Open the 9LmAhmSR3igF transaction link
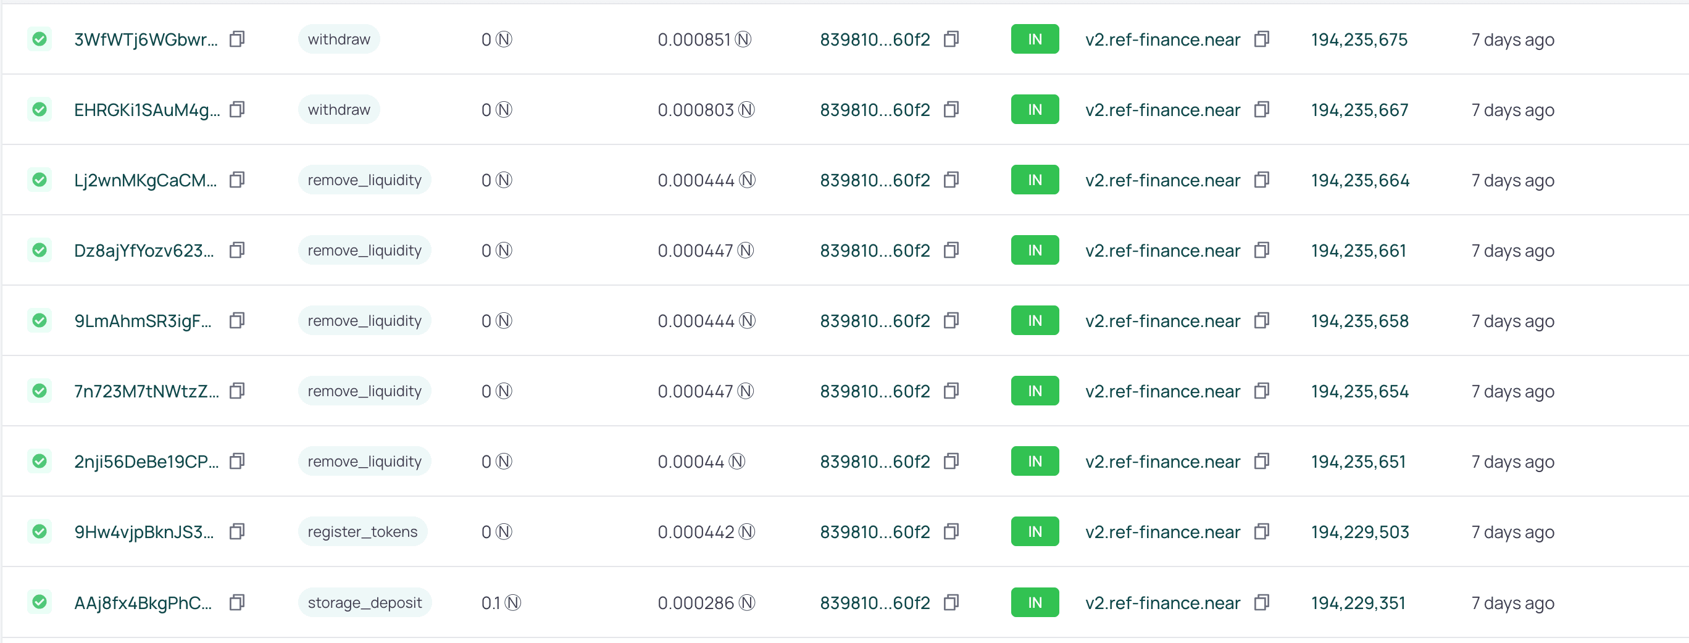This screenshot has width=1689, height=643. [143, 320]
